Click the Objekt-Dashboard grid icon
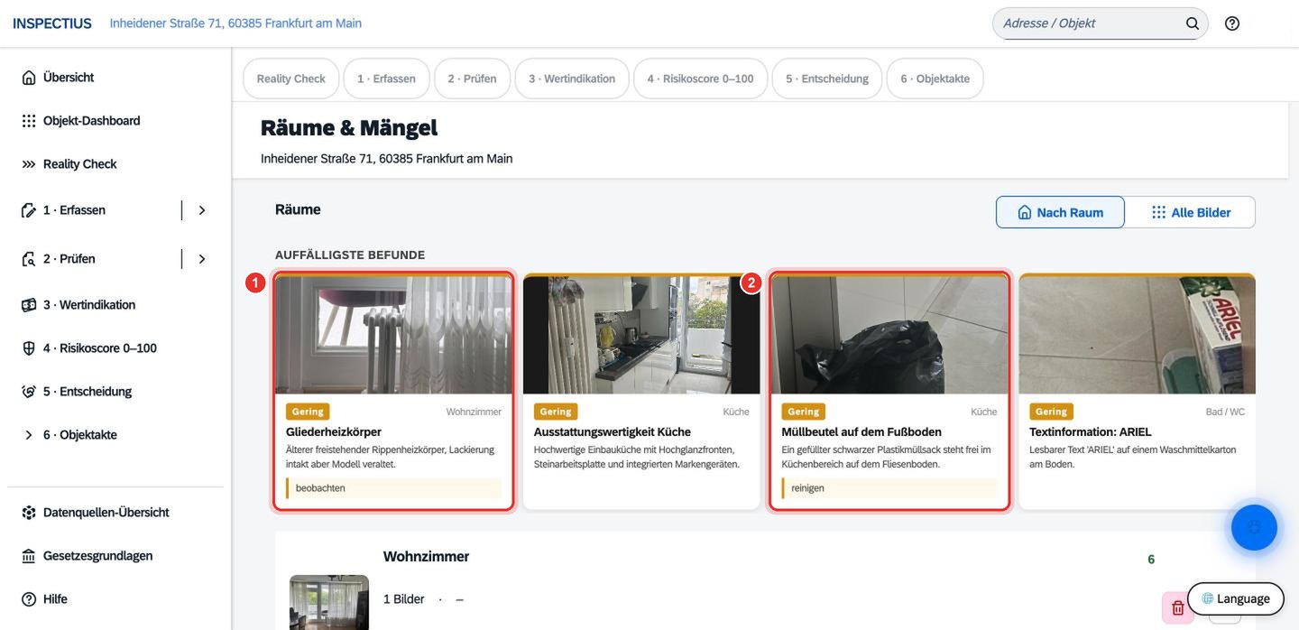This screenshot has width=1299, height=630. click(29, 121)
